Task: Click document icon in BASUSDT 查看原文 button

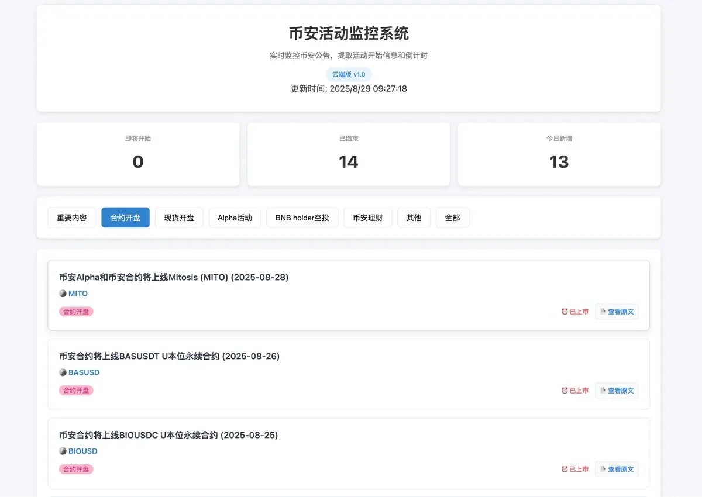Action: click(x=603, y=391)
